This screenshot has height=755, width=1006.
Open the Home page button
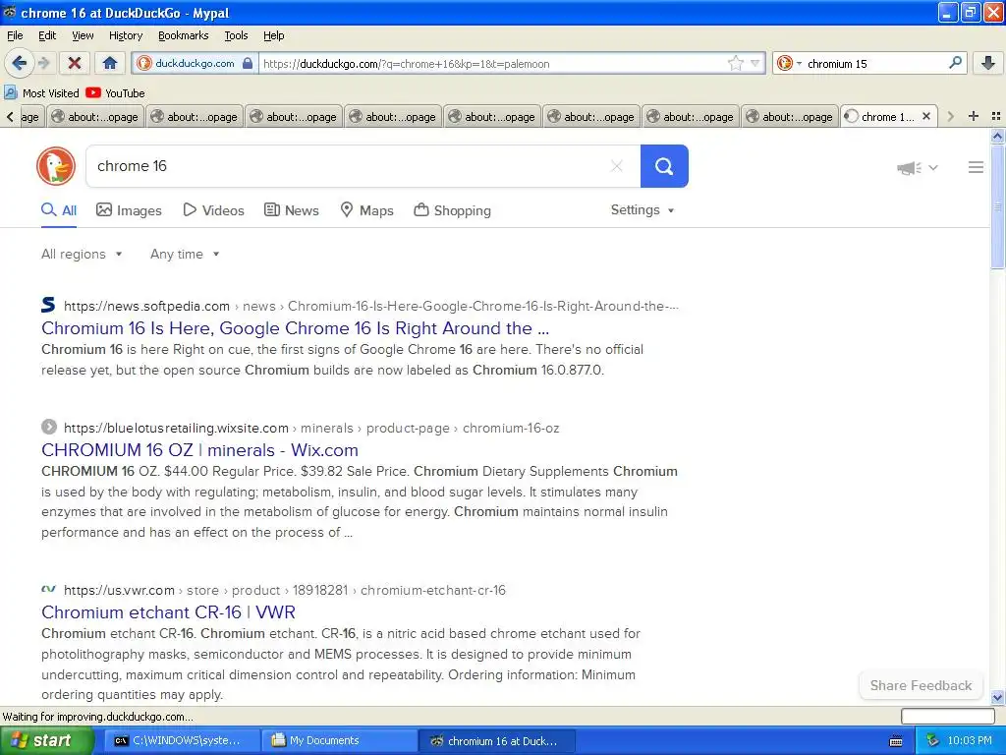pyautogui.click(x=110, y=63)
